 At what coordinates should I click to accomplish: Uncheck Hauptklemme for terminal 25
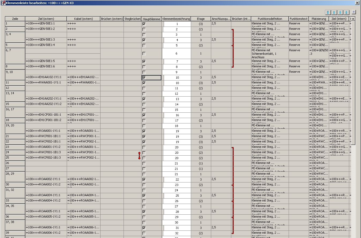(x=144, y=196)
